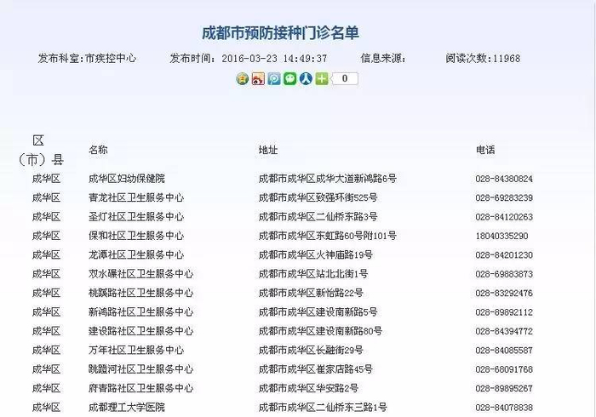
Task: Click 成华区 in the 成华区妇幼保健院 row
Action: click(46, 179)
